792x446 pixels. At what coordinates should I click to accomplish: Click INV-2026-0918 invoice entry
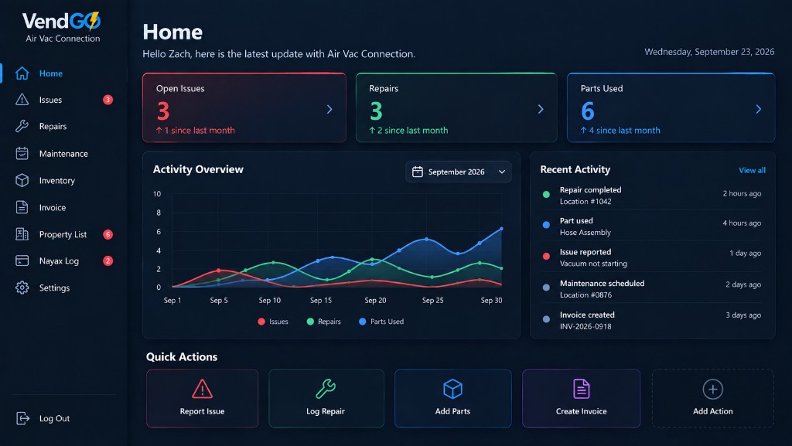point(651,320)
